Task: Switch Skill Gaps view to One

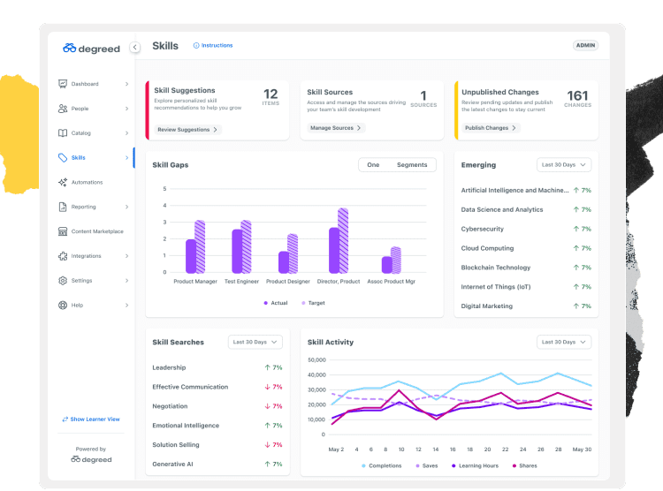Action: (373, 165)
